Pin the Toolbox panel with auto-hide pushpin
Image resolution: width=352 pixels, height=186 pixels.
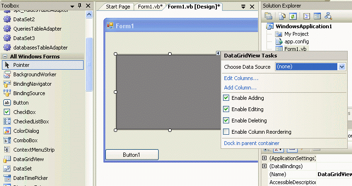tap(79, 6)
